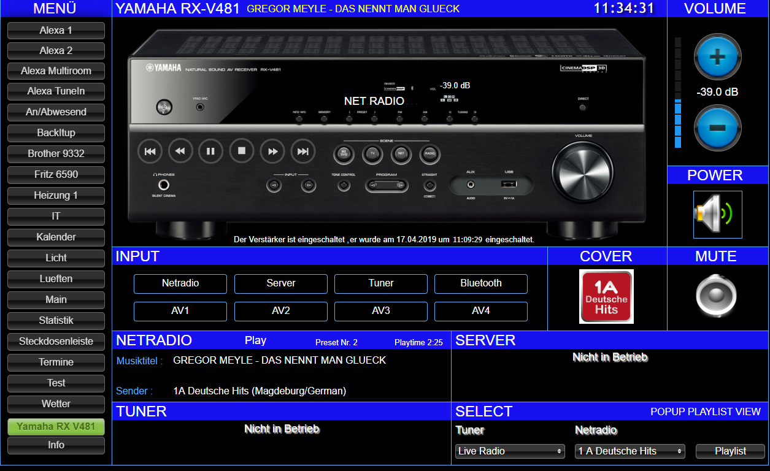Image resolution: width=770 pixels, height=471 pixels.
Task: Open the Brother 9332 page
Action: [x=56, y=154]
